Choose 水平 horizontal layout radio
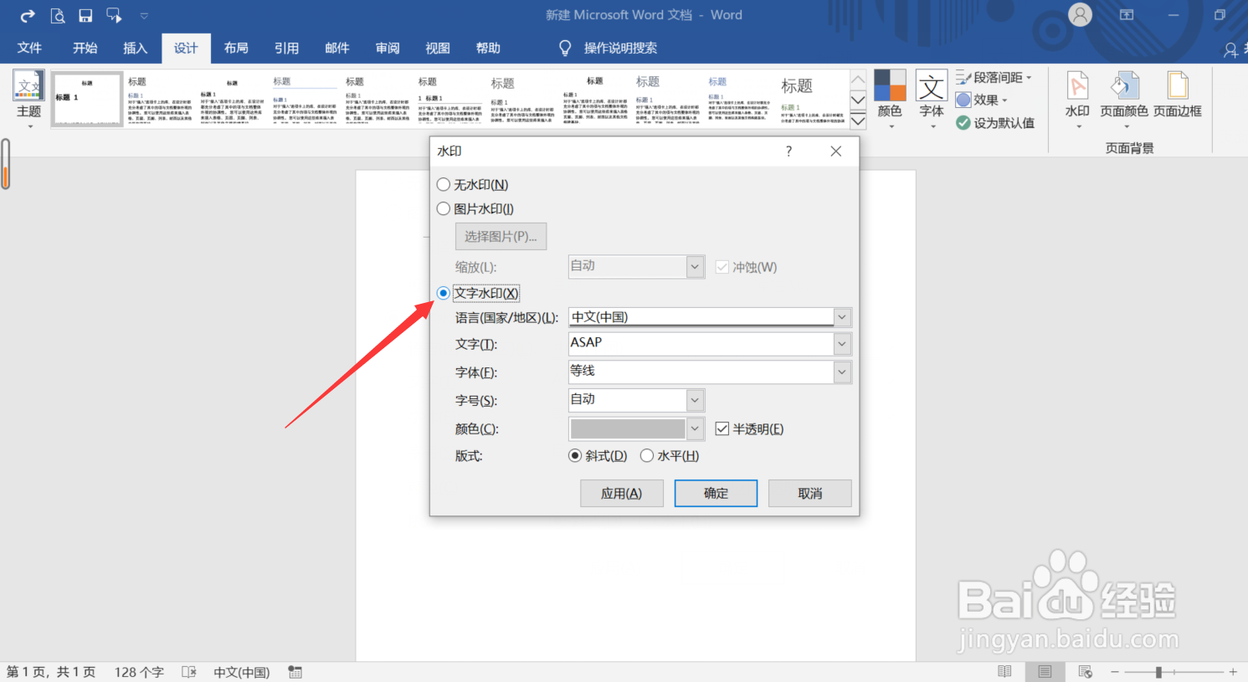This screenshot has width=1248, height=682. point(647,456)
